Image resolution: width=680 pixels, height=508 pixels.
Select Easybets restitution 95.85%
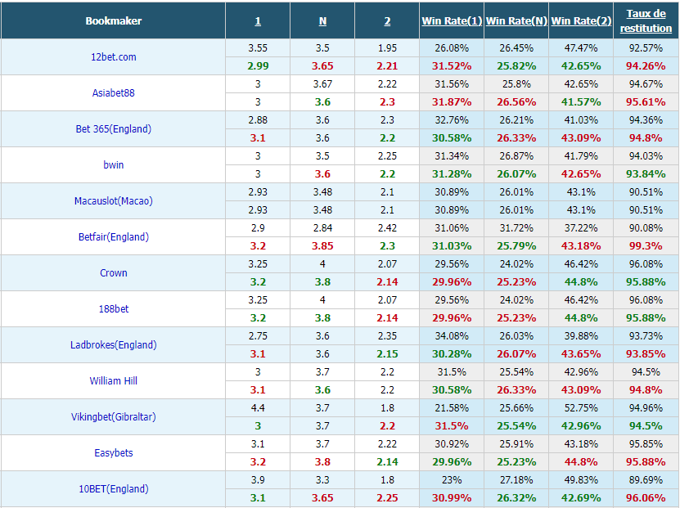646,444
